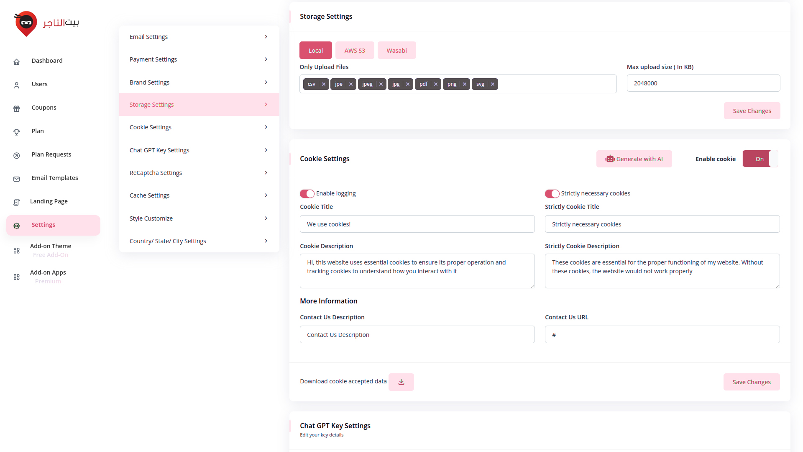803x452 pixels.
Task: Expand Country/ State/ City Settings chevron
Action: [x=266, y=241]
